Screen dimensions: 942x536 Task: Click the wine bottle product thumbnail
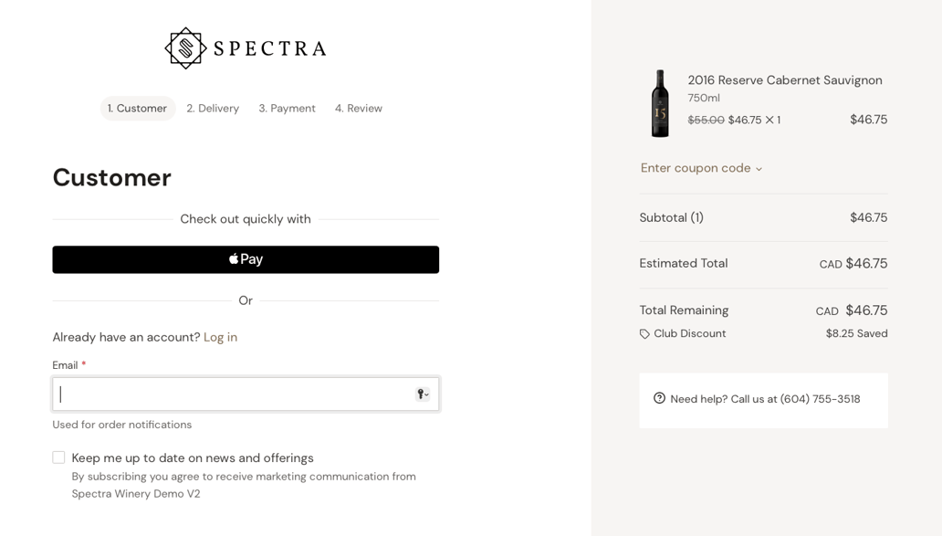click(x=660, y=102)
